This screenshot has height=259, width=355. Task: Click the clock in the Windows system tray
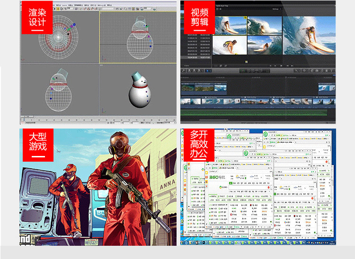point(332,243)
